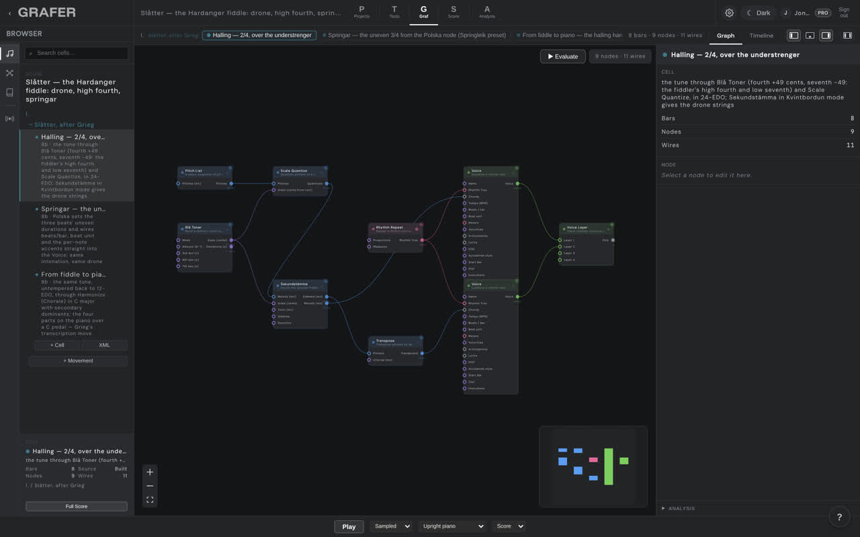Fit graph to view with frame icon

(150, 500)
